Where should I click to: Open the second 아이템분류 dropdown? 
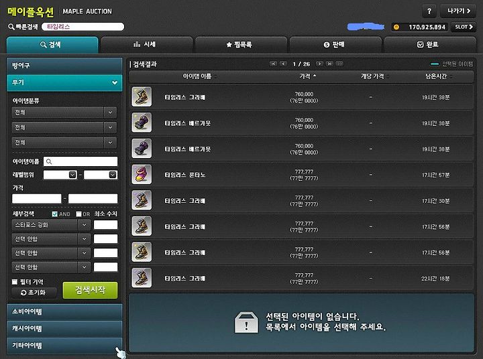pyautogui.click(x=64, y=127)
